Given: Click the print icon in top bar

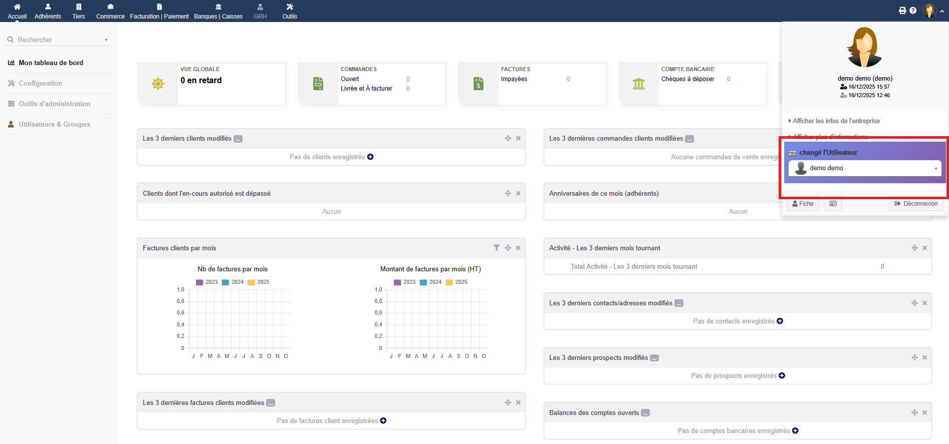Looking at the screenshot, I should (902, 11).
